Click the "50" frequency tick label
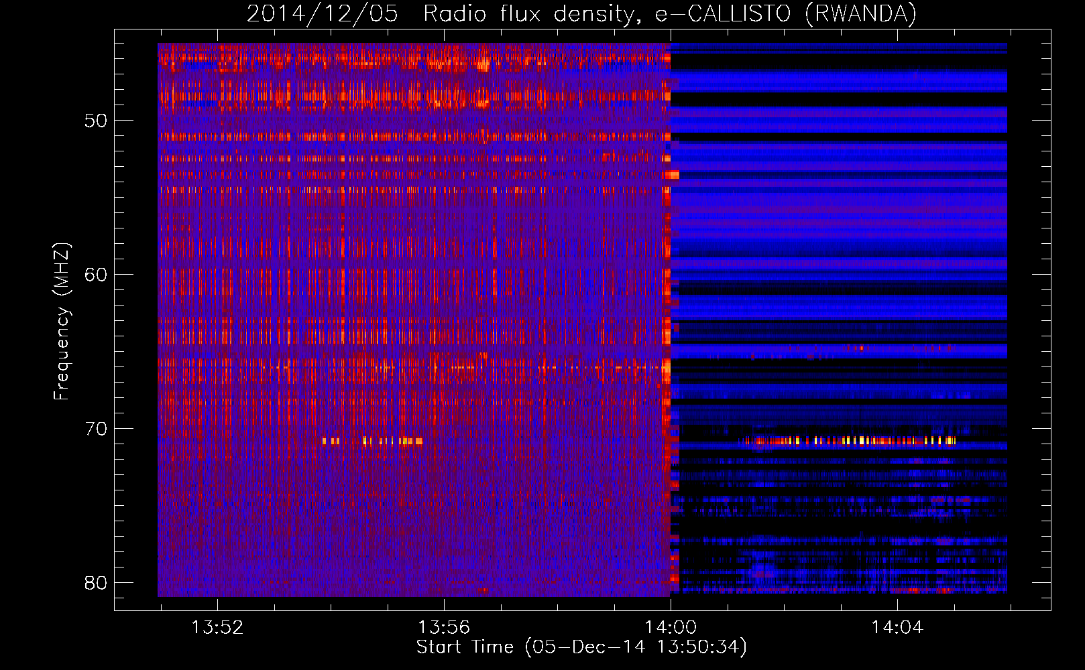This screenshot has height=670, width=1085. pyautogui.click(x=96, y=121)
